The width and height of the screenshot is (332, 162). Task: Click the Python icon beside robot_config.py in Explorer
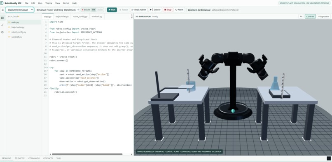point(9,32)
